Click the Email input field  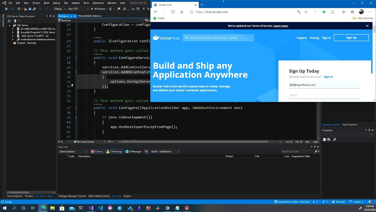(324, 95)
